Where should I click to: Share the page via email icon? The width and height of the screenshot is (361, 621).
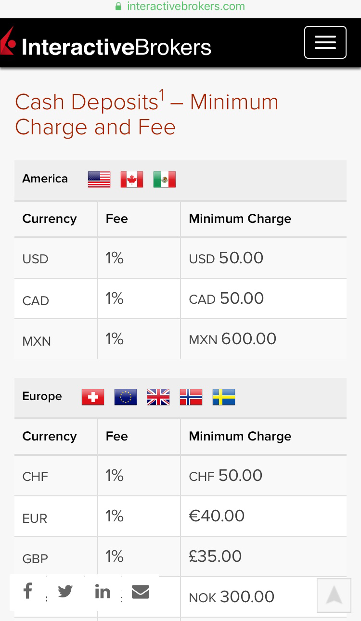coord(140,591)
